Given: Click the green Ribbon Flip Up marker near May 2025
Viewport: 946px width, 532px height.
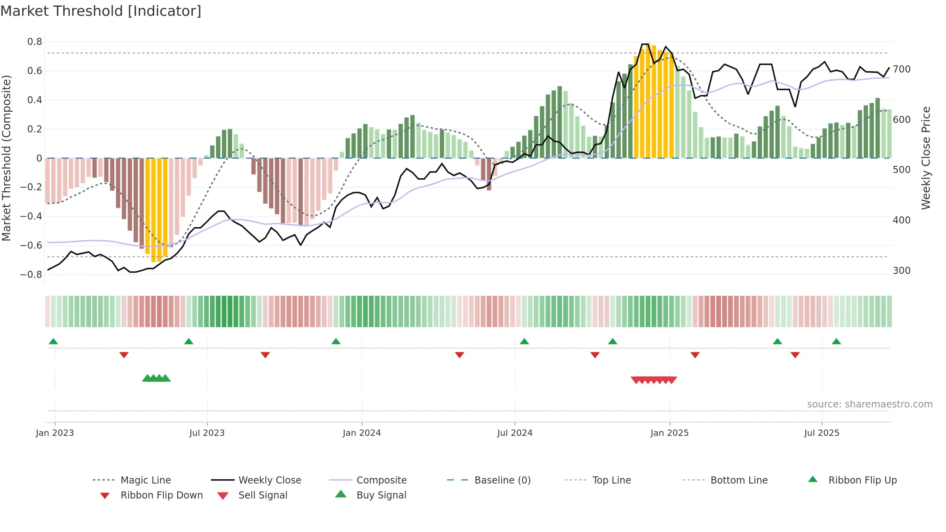Looking at the screenshot, I should coord(778,341).
